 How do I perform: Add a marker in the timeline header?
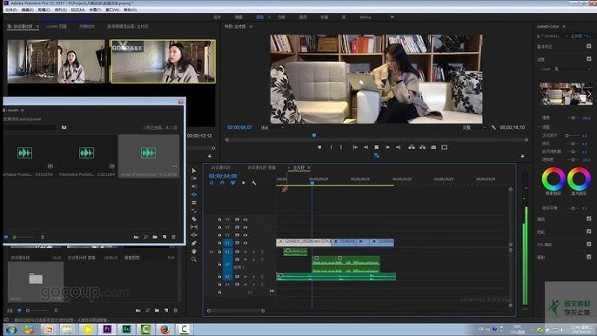[244, 183]
